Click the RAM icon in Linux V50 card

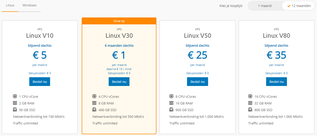click(x=171, y=103)
